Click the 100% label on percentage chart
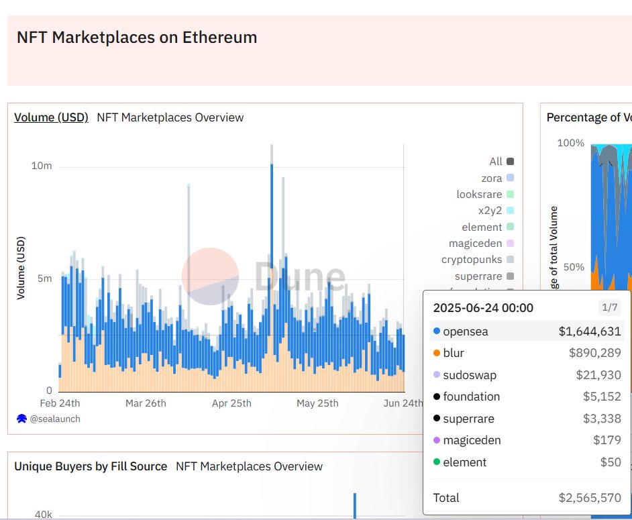The width and height of the screenshot is (632, 520). click(570, 143)
